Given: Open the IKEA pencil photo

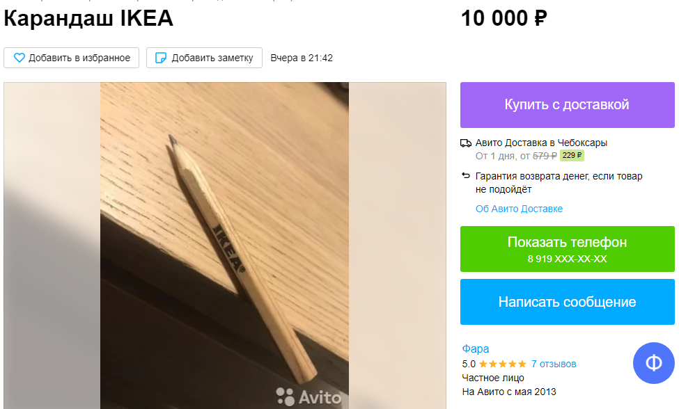Looking at the screenshot, I should [x=224, y=246].
